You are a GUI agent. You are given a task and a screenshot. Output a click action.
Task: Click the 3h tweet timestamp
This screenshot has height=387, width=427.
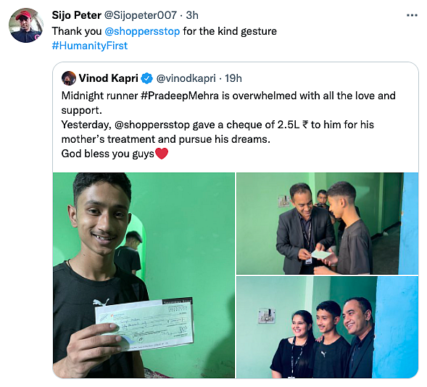tap(192, 15)
